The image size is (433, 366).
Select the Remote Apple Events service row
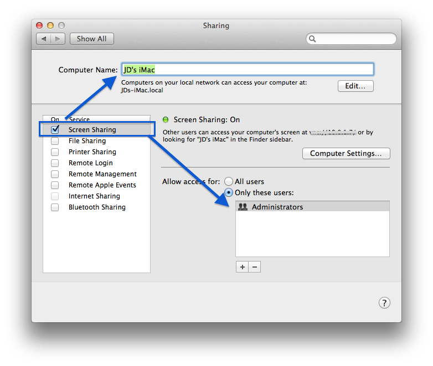coord(97,185)
